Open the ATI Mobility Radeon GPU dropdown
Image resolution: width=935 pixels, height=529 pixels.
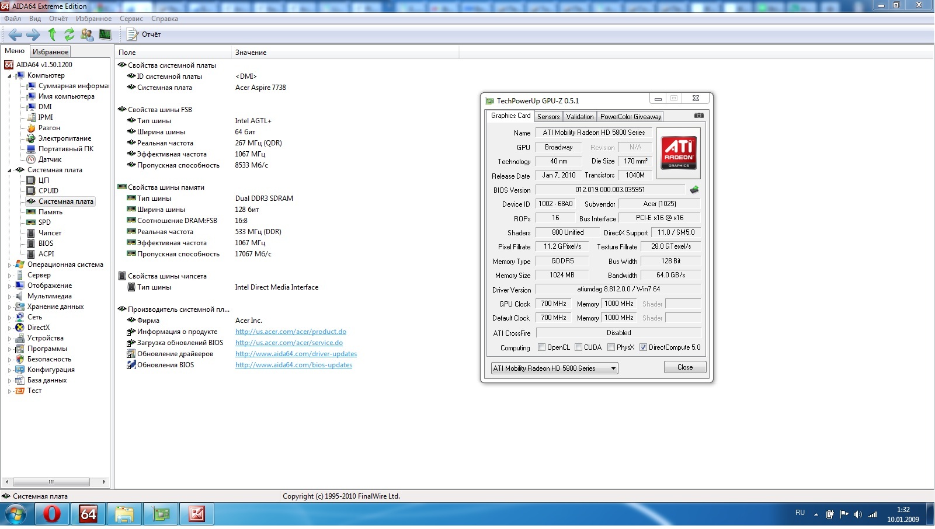554,368
